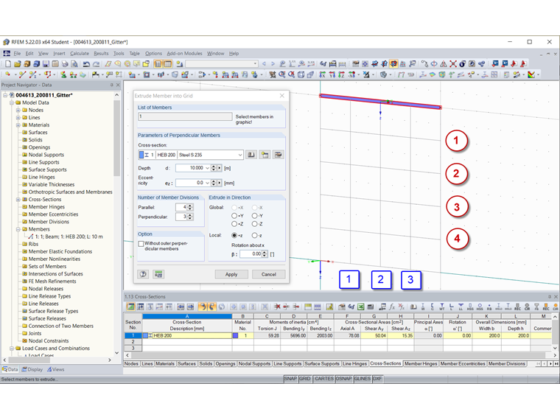Switch to the Display navigator tab
This screenshot has width=560, height=420.
[32, 369]
